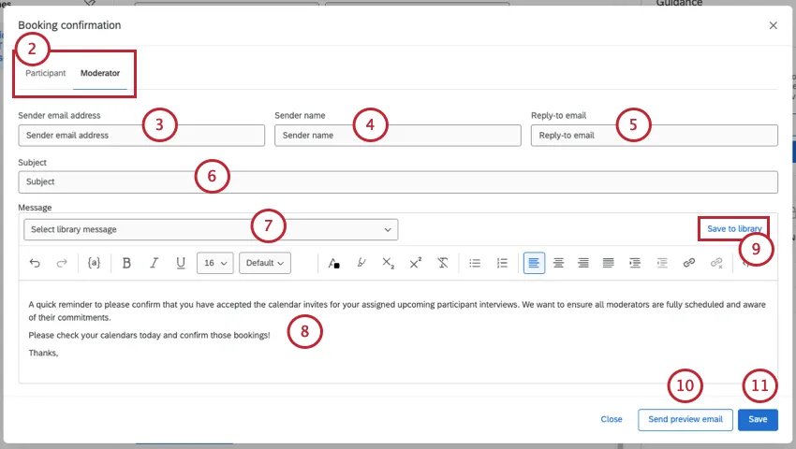The image size is (796, 449).
Task: Switch to the Participant tab
Action: (46, 73)
